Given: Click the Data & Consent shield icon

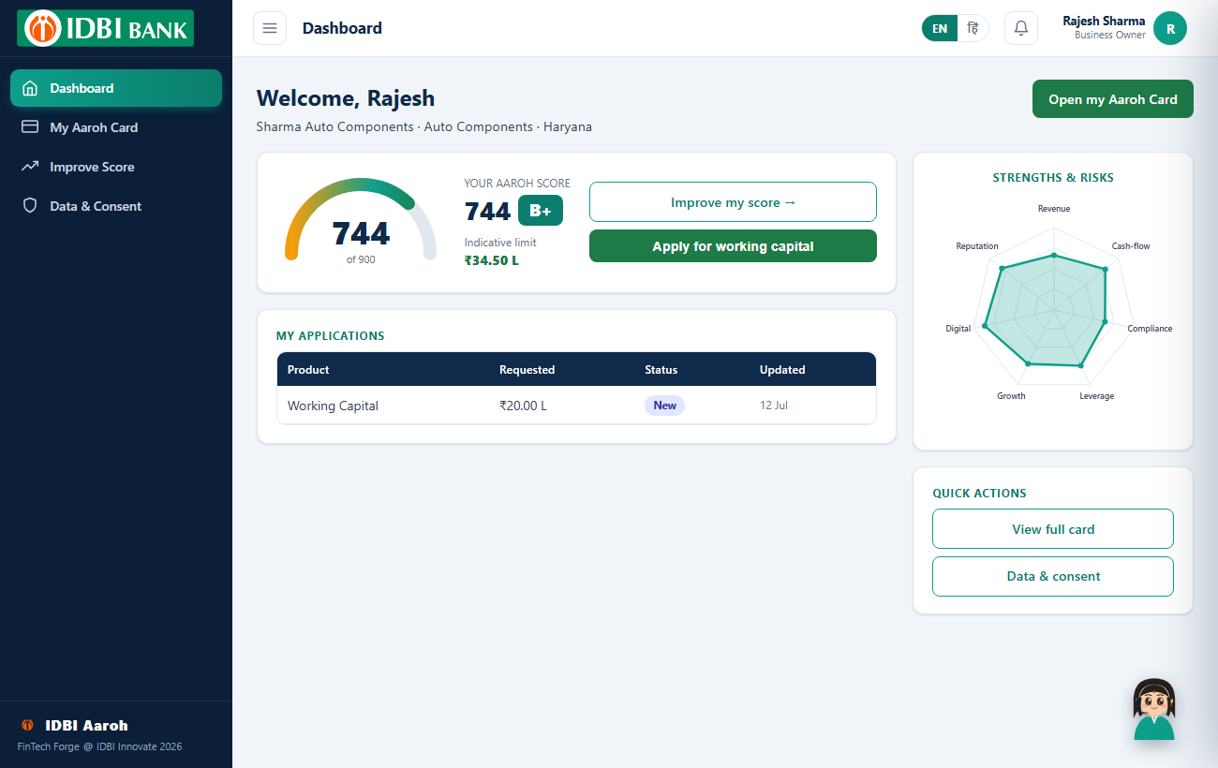Looking at the screenshot, I should [30, 206].
